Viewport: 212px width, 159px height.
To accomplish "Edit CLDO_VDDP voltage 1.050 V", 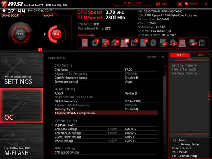I will 129,136.
